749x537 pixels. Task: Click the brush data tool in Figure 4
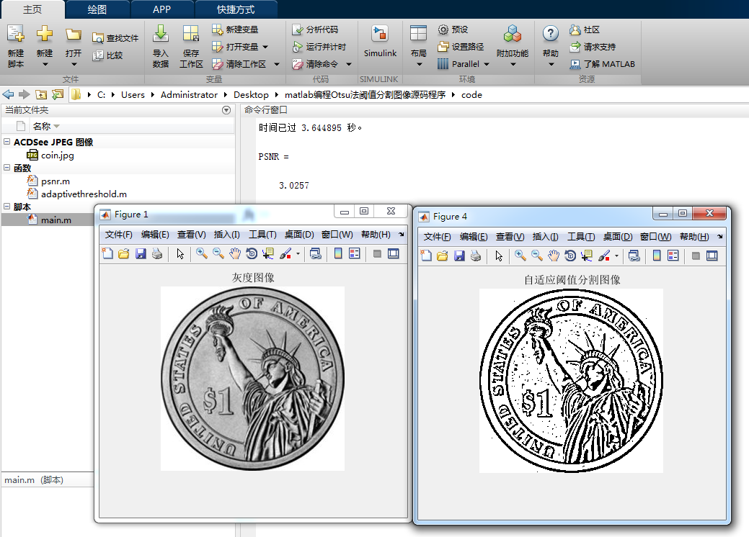pyautogui.click(x=604, y=256)
